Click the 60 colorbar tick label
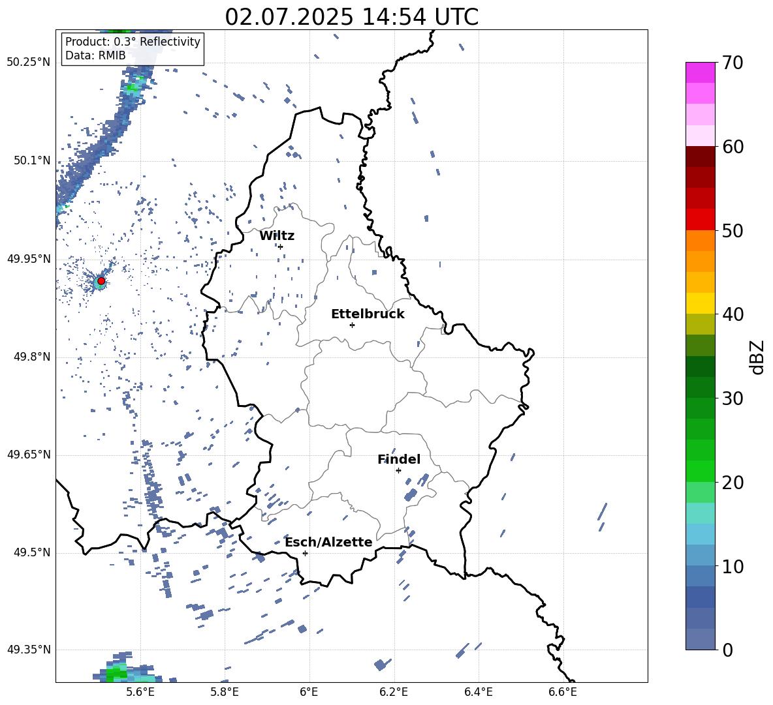 733,147
